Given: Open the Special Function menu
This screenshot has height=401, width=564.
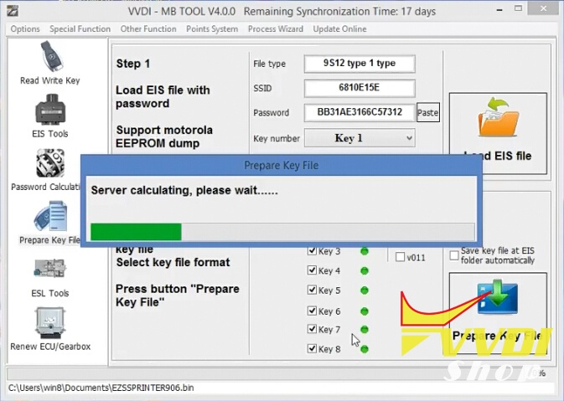Looking at the screenshot, I should click(80, 28).
